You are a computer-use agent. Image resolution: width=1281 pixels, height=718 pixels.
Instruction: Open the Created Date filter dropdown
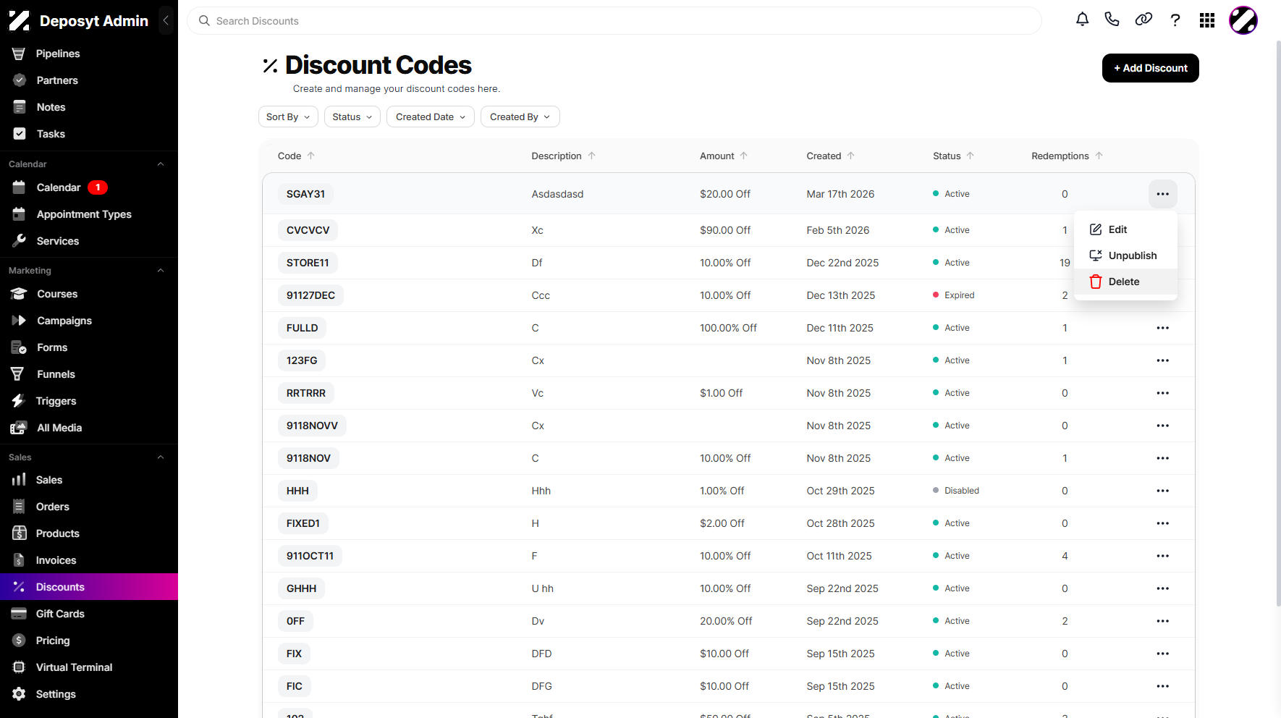[431, 117]
